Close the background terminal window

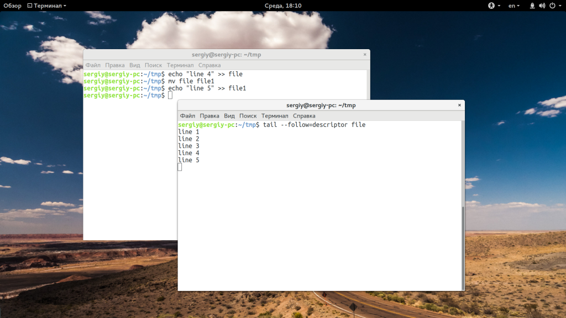click(x=365, y=55)
